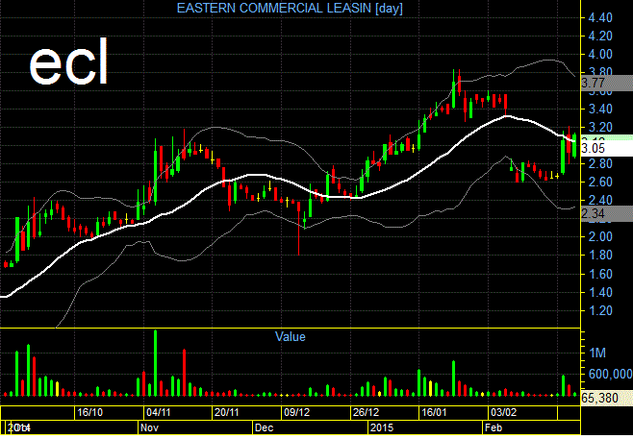Click the 1.20 price axis label
Image resolution: width=633 pixels, height=439 pixels.
600,311
